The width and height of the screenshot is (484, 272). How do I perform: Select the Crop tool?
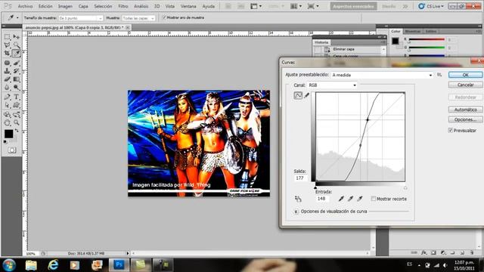[x=7, y=54]
